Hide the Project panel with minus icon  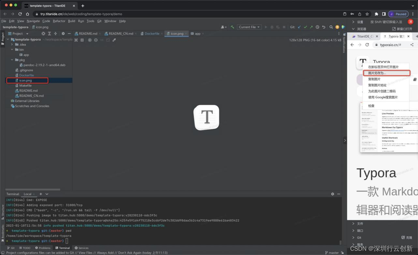69,34
